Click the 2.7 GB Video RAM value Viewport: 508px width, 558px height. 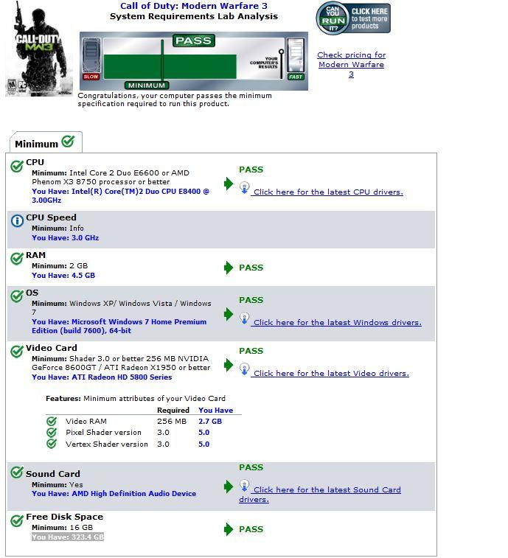tap(210, 422)
